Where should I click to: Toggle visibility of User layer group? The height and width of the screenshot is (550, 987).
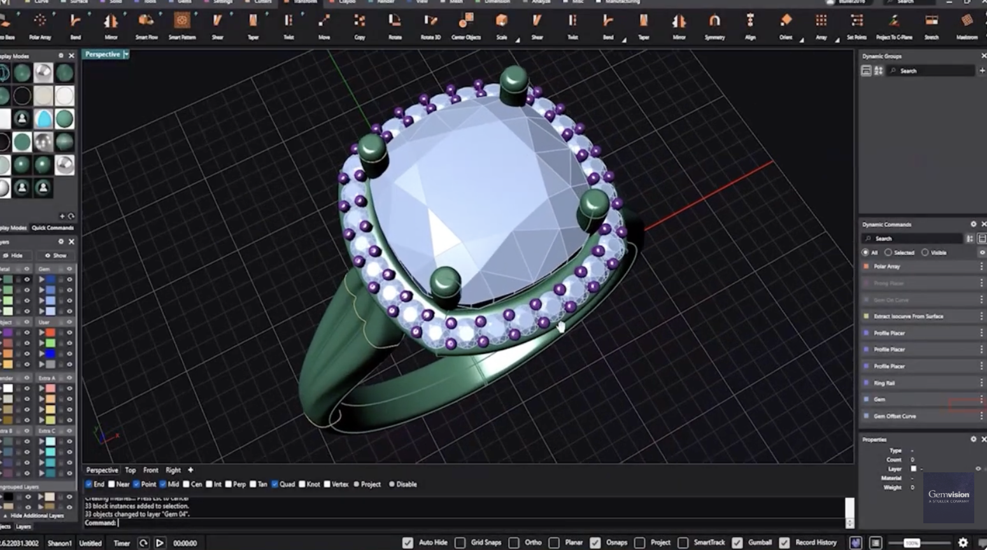[x=69, y=323]
